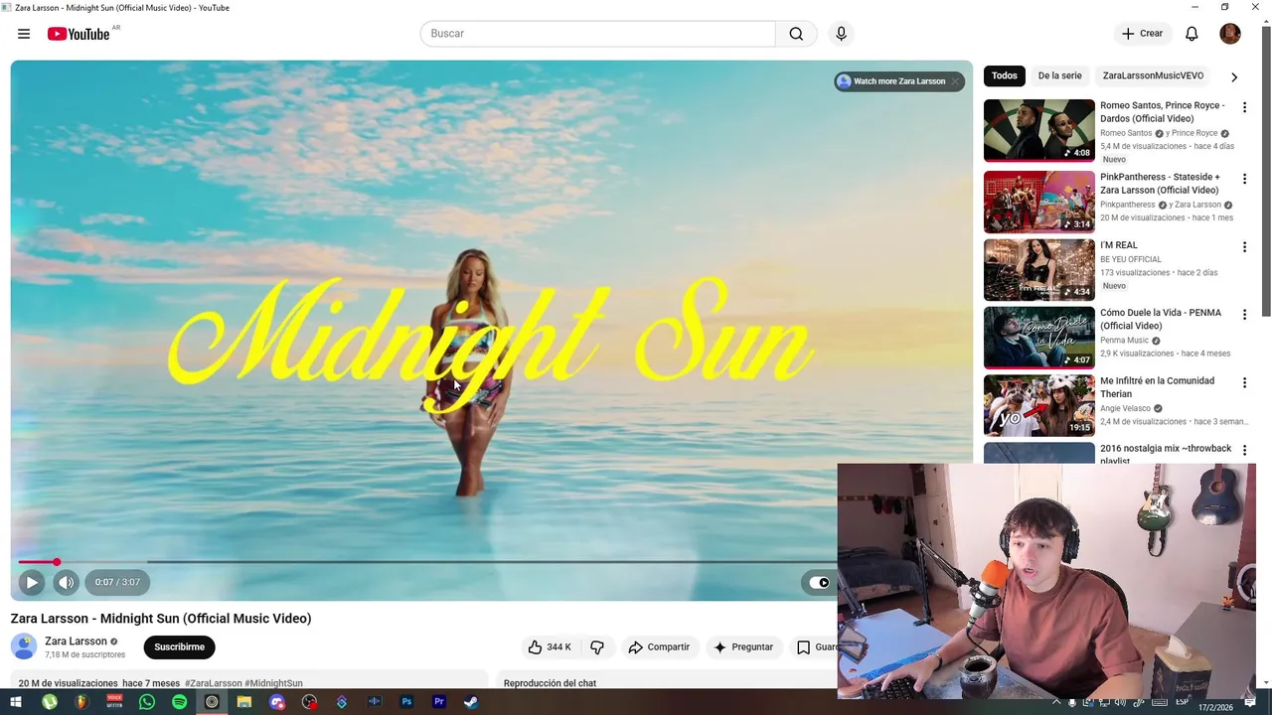1272x715 pixels.
Task: Save the video with the Guardar bookmark icon
Action: pos(803,646)
